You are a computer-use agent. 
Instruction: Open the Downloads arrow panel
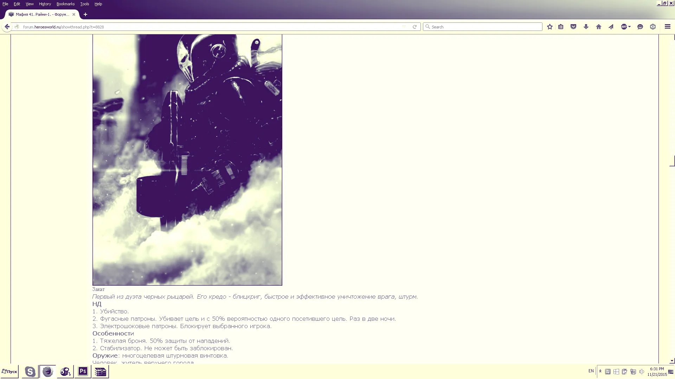(x=586, y=27)
